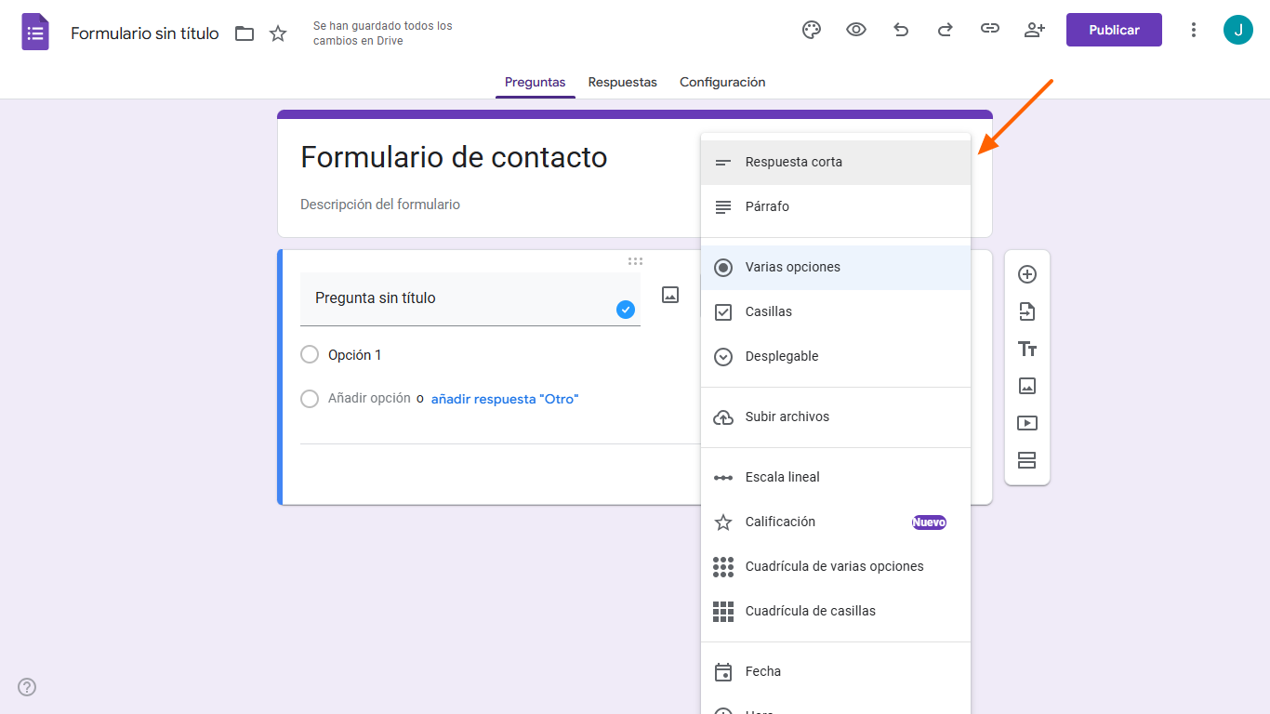Screen dimensions: 1270x714
Task: Add a new question with the plus icon
Action: pos(1027,274)
